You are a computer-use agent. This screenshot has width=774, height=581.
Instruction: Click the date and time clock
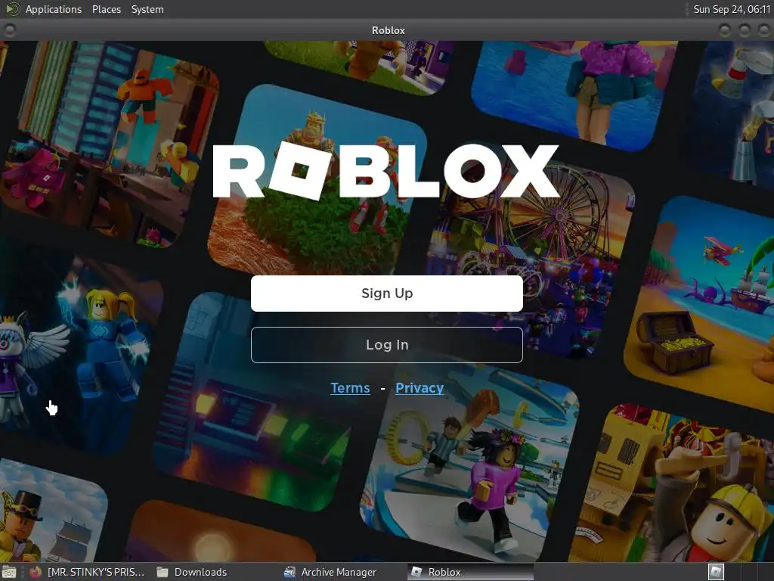(x=732, y=9)
